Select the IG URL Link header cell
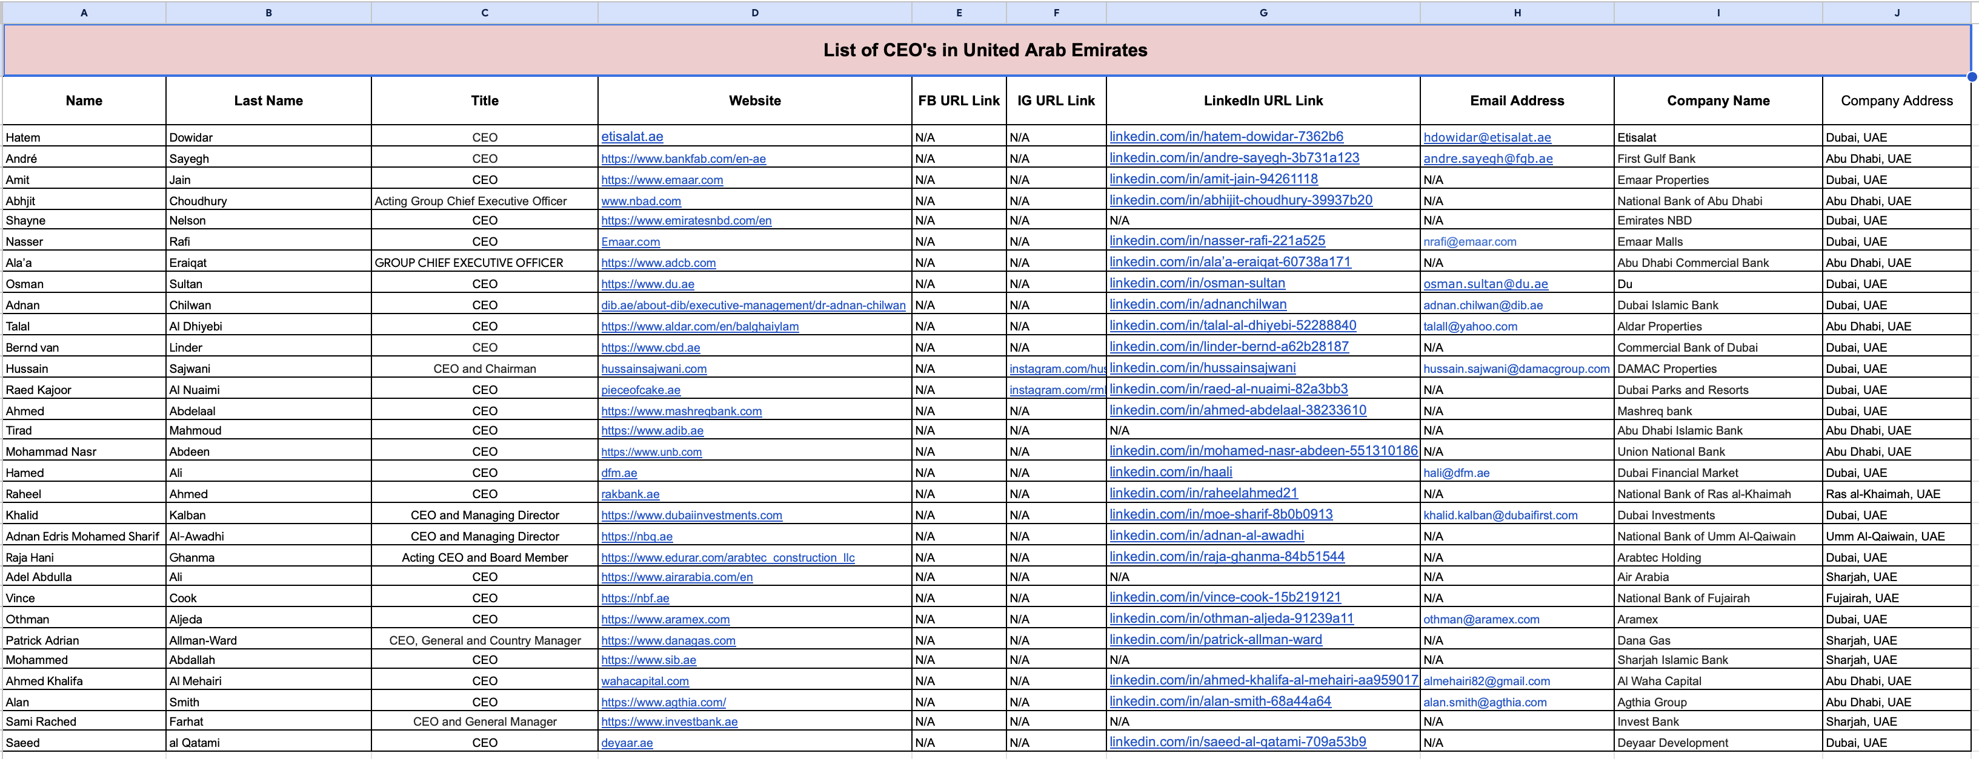This screenshot has width=1979, height=759. [1056, 100]
